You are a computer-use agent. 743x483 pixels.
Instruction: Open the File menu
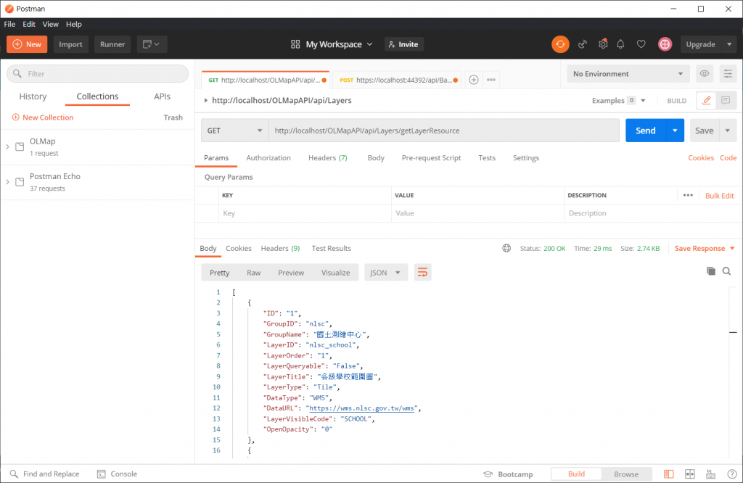coord(9,24)
